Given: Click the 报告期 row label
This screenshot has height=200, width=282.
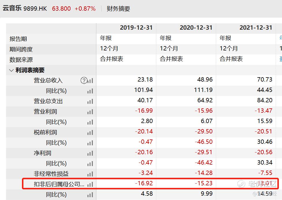Looking at the screenshot, I should (x=18, y=39).
